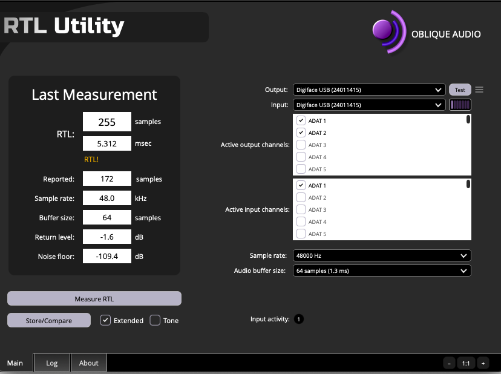Click the Store/Compare button

[49, 320]
